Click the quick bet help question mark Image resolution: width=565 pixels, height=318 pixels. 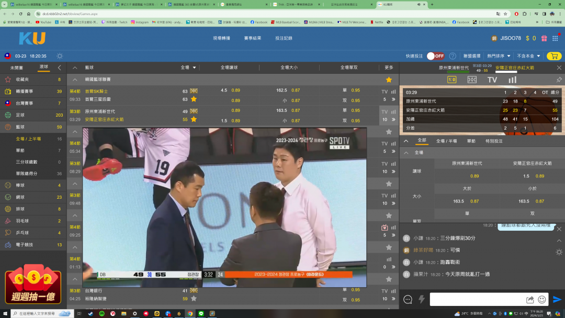coord(453,56)
